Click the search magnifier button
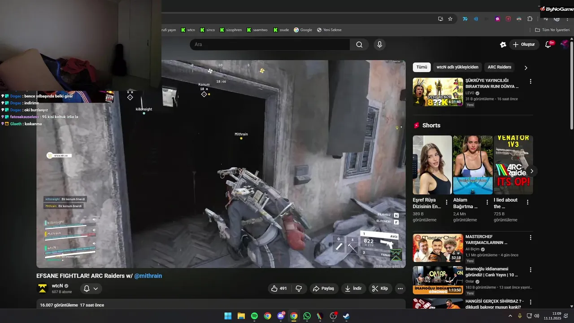The image size is (574, 323). (359, 44)
